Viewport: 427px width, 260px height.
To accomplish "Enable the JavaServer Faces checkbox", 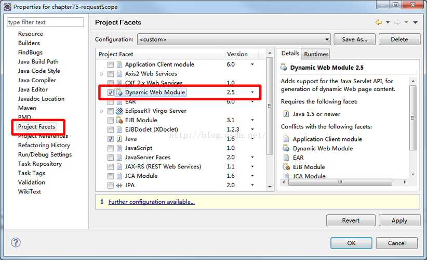I will (x=110, y=158).
